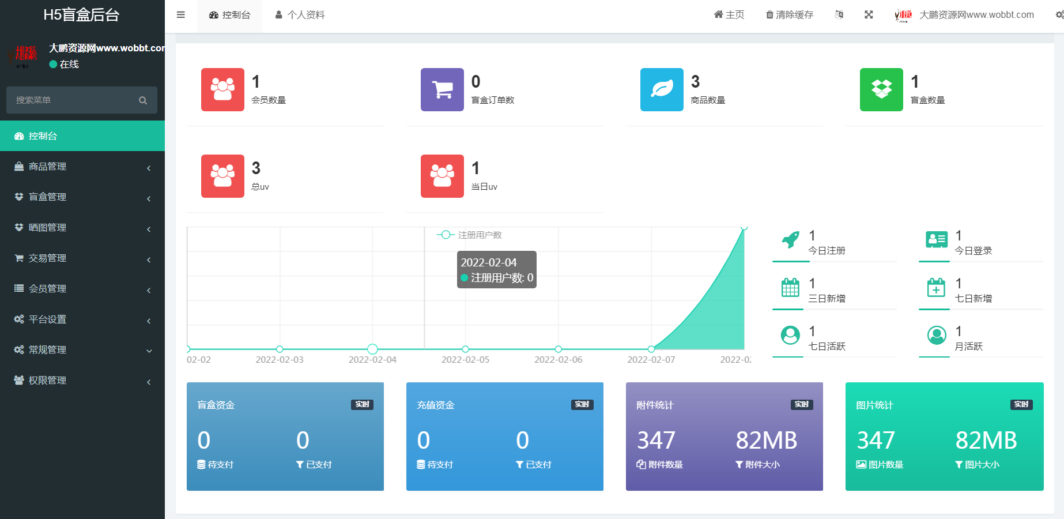The height and width of the screenshot is (519, 1064).
Task: Toggle the sidebar with the hamburger icon
Action: 181,15
